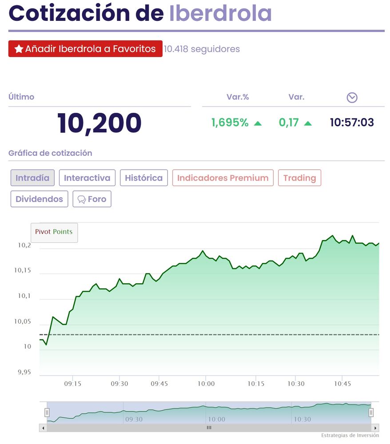Click the right range handle of the navigator
Image resolution: width=390 pixels, height=444 pixels.
tap(371, 412)
